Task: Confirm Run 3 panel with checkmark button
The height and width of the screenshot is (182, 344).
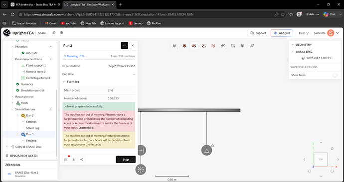Action: 125,46
